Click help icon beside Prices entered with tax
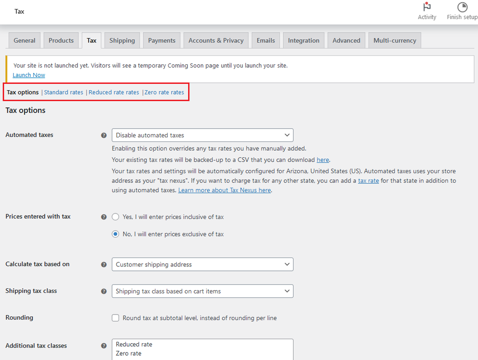 point(104,217)
